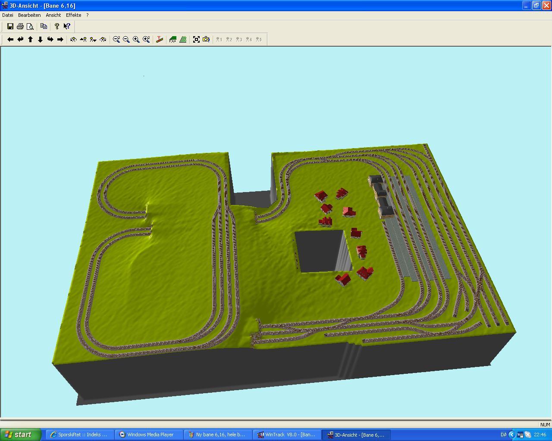Select saved camera position 1
Screen dimensions: 552x441
click(219, 39)
